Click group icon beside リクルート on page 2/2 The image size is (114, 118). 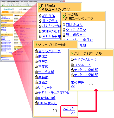click(72, 65)
